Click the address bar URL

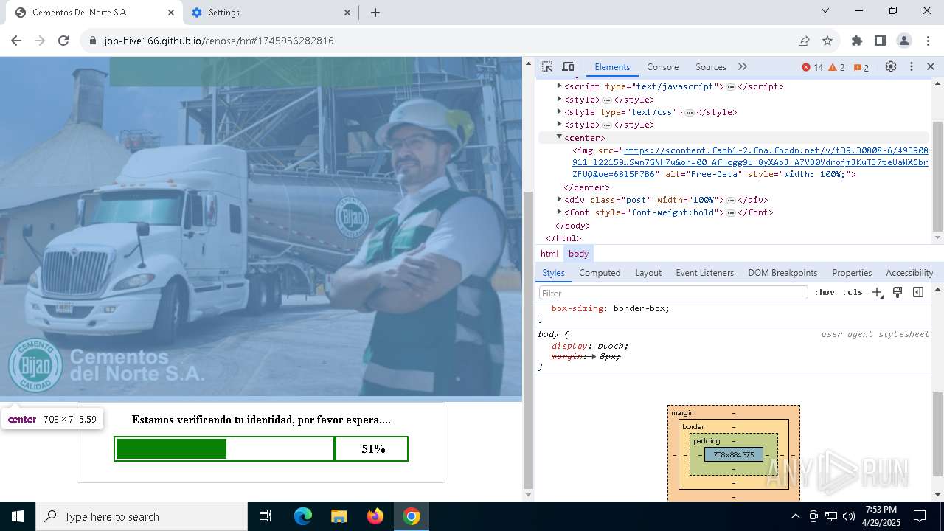click(219, 41)
